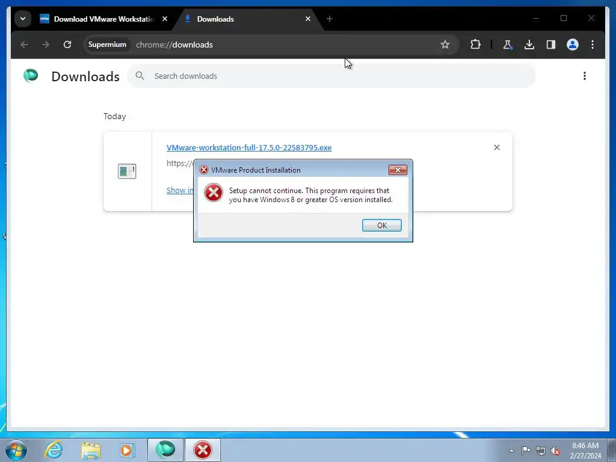
Task: Open Windows Media Player from taskbar
Action: (x=127, y=450)
